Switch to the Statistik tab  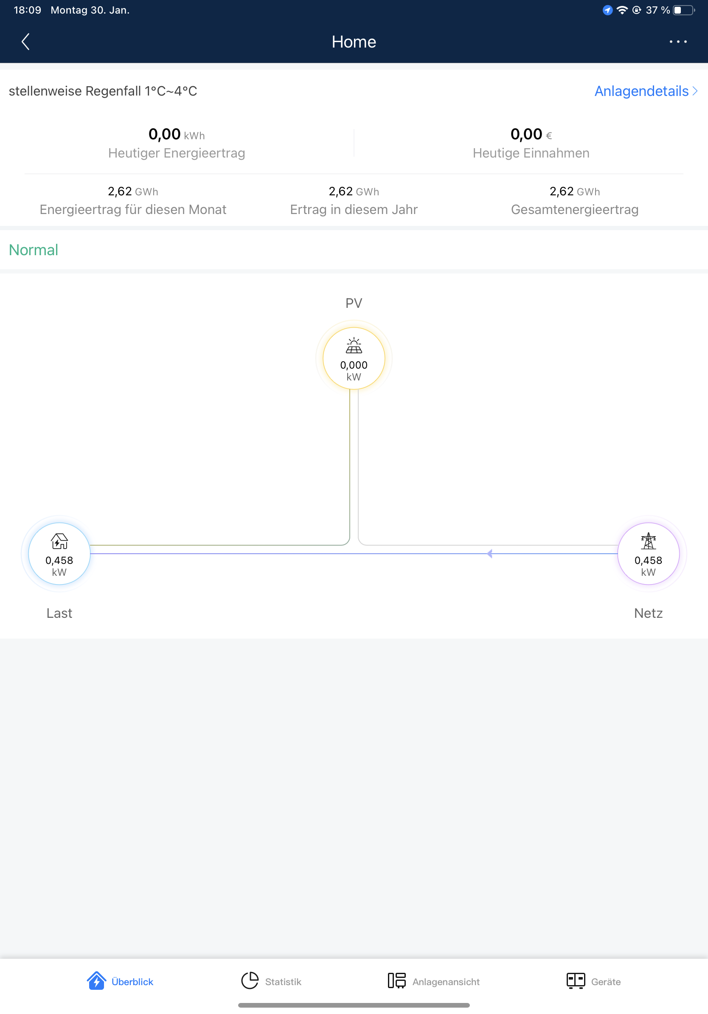283,982
